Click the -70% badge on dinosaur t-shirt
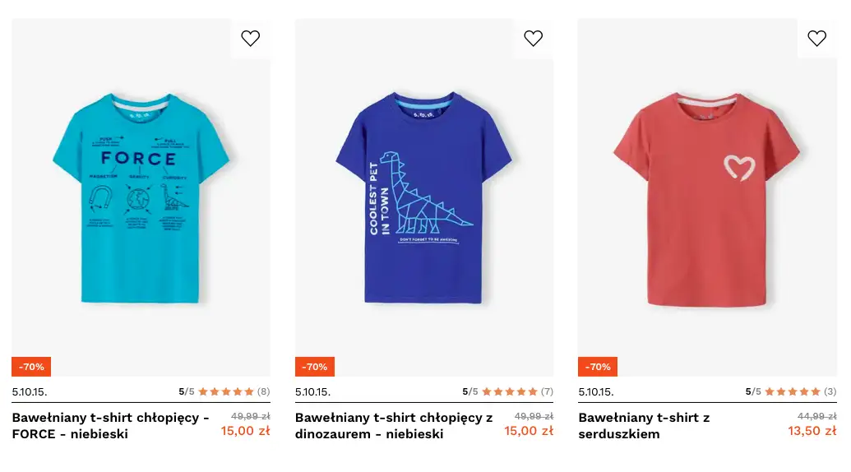851x472 pixels. click(315, 367)
